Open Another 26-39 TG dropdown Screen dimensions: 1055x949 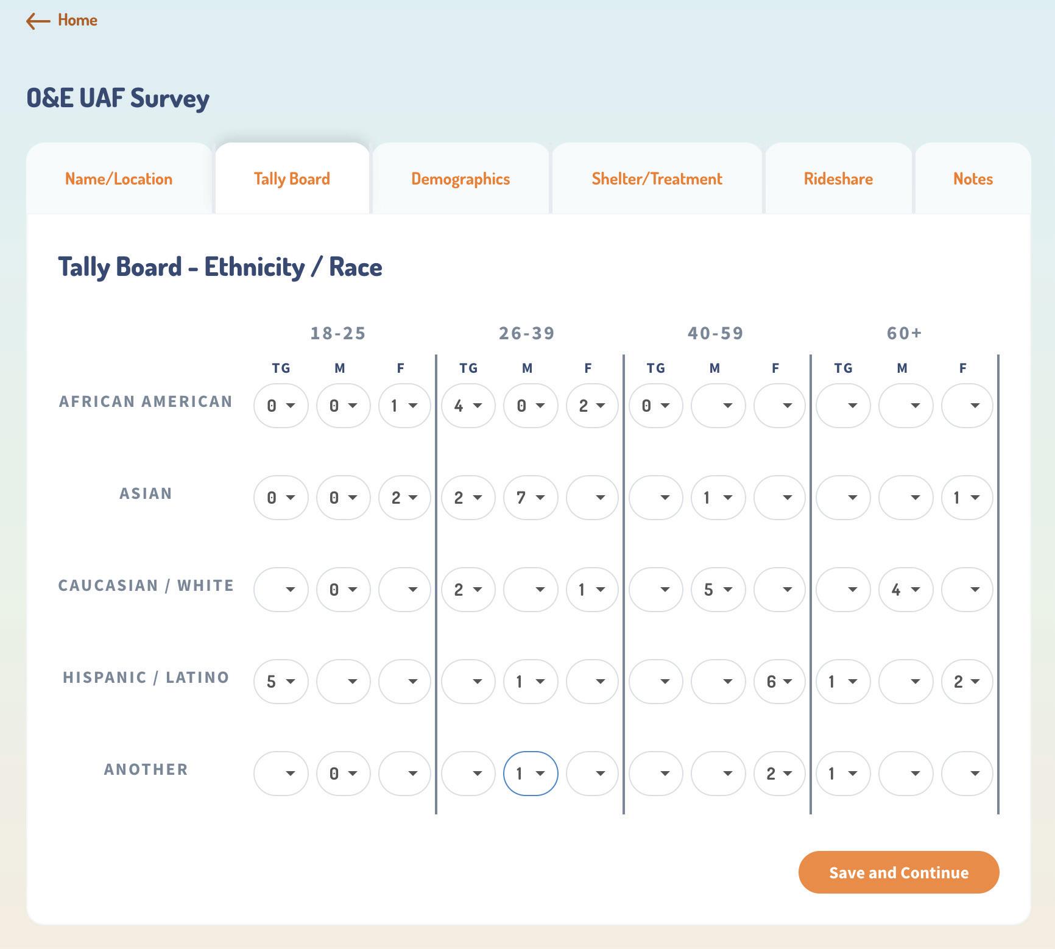pyautogui.click(x=468, y=774)
